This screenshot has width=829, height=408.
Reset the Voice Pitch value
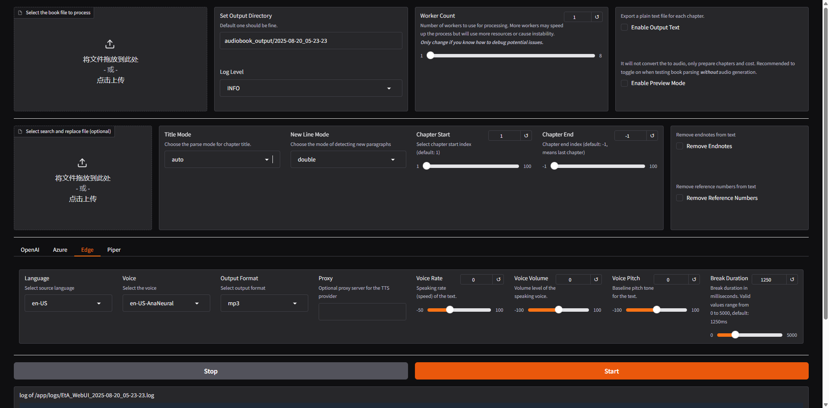click(694, 279)
